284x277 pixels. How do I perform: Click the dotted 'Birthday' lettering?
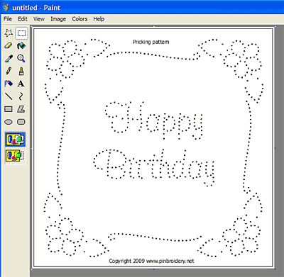154,168
